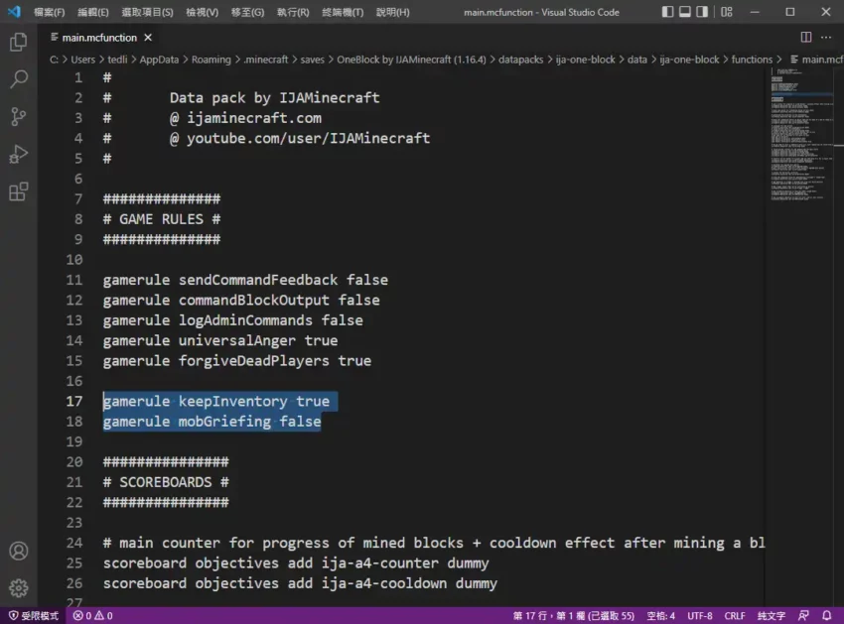This screenshot has height=624, width=844.
Task: Open the notifications bell in status bar
Action: click(826, 616)
